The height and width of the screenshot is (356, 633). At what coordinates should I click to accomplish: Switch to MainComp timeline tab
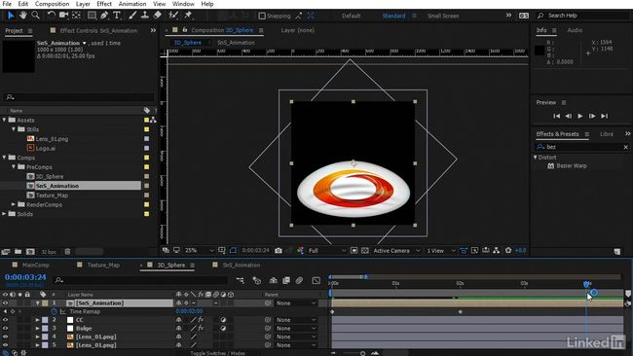click(35, 265)
